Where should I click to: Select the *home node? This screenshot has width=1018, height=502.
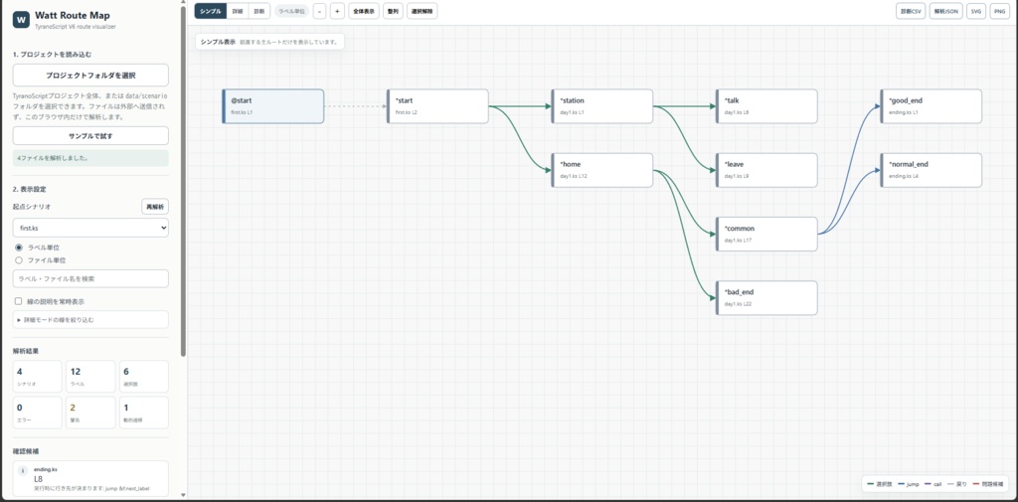click(602, 170)
